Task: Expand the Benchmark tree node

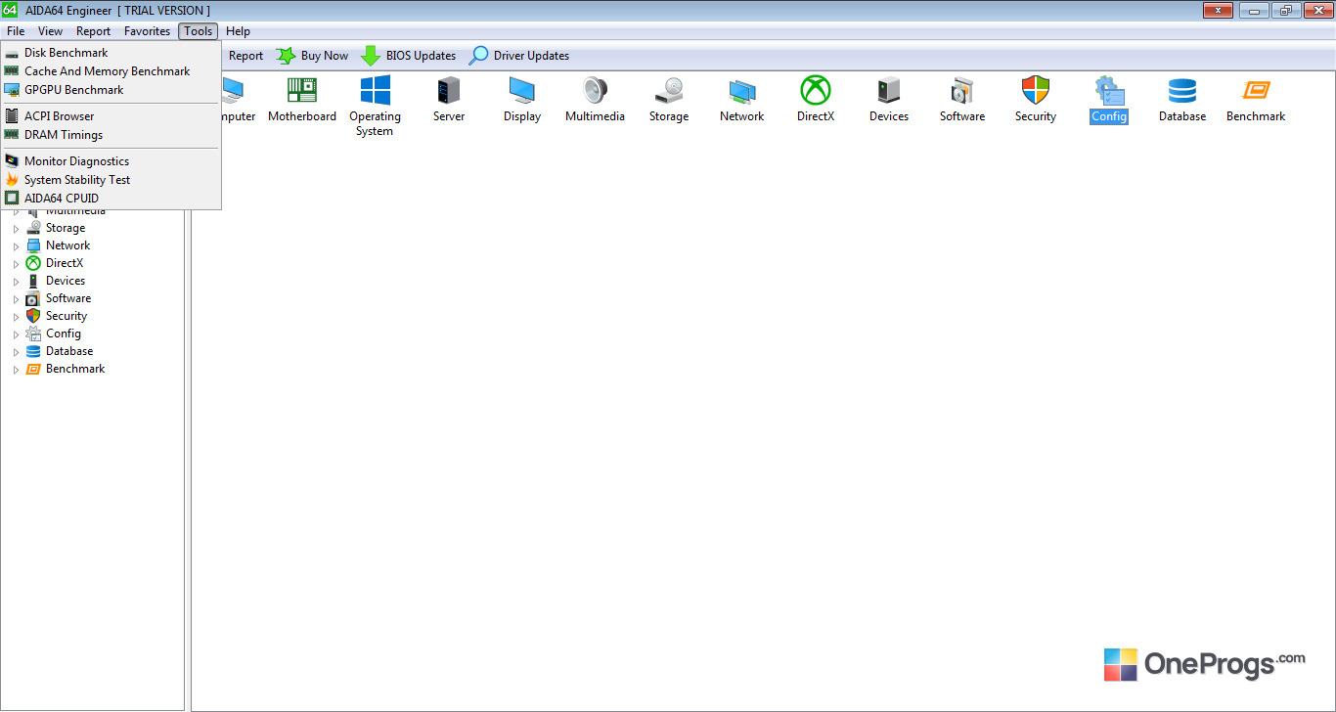Action: 16,370
